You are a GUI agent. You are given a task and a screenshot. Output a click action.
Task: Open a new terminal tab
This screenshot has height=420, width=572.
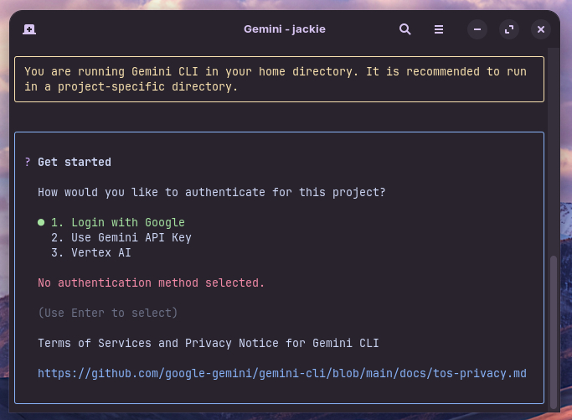click(29, 29)
